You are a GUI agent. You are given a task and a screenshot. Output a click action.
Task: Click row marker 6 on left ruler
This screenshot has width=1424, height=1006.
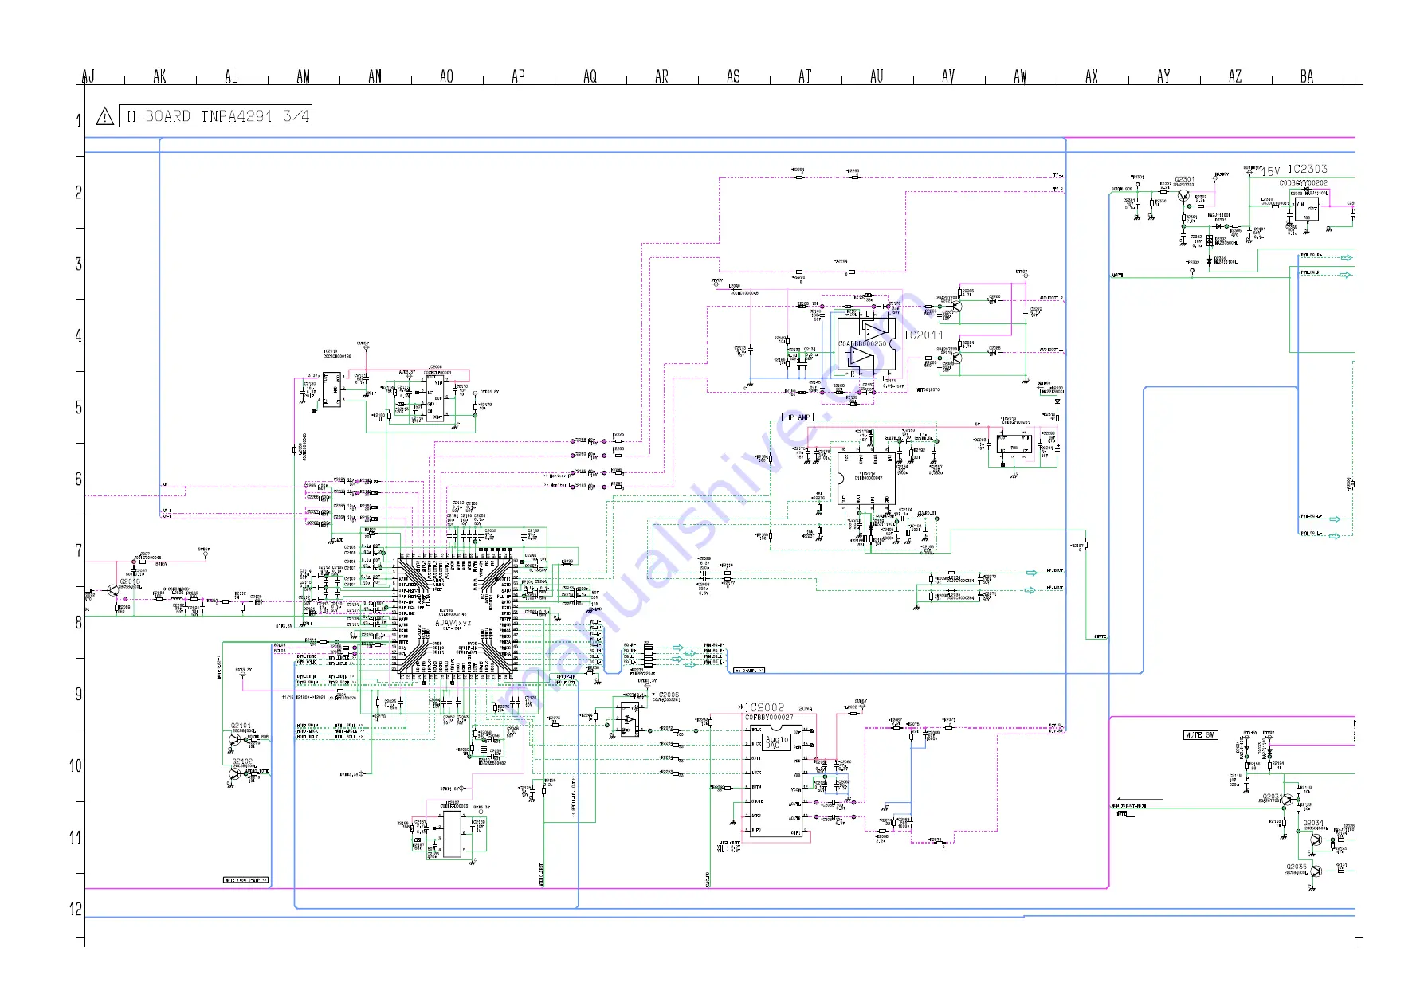coord(78,480)
